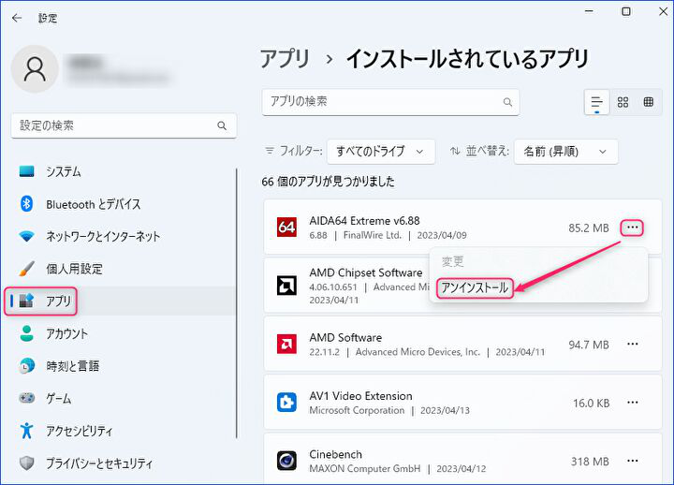Click AMD Chipset Software app name
674x485 pixels.
tap(366, 272)
